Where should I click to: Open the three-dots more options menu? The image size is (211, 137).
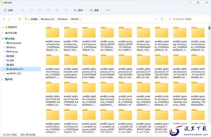pos(108,10)
